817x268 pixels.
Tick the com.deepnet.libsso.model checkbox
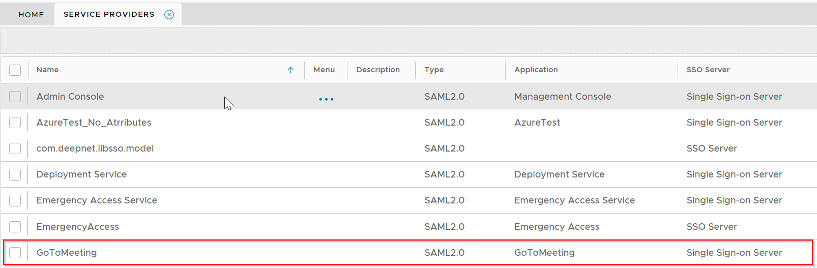(15, 148)
